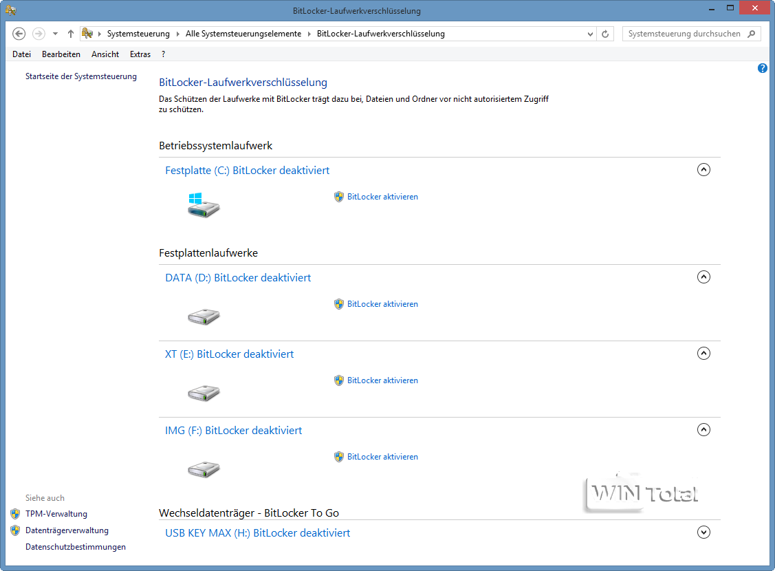The height and width of the screenshot is (571, 775).
Task: Open recent locations dropdown arrow
Action: pyautogui.click(x=55, y=34)
